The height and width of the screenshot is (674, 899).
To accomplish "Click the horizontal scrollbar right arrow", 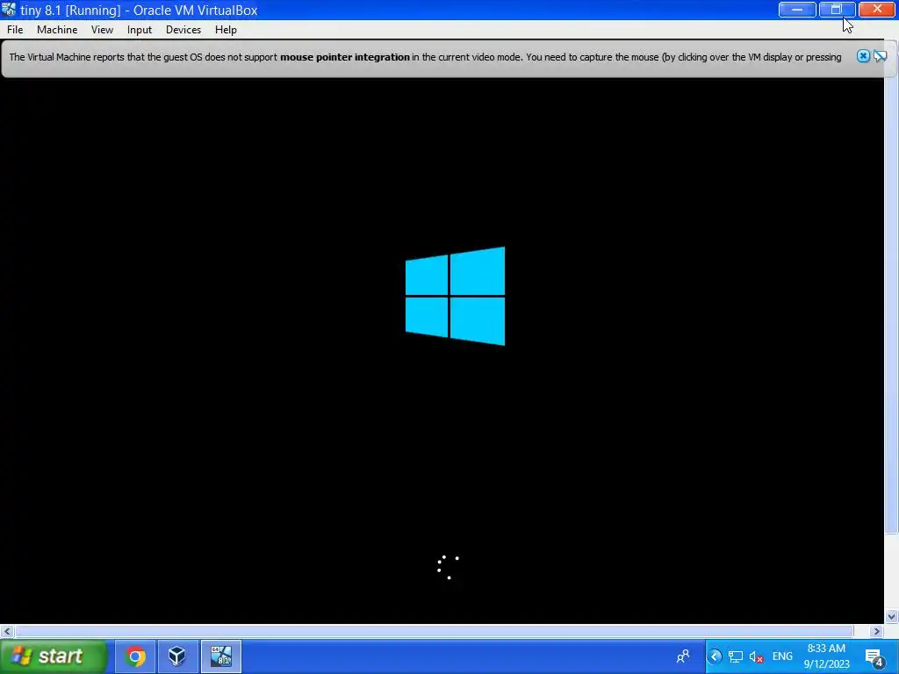I will [877, 631].
